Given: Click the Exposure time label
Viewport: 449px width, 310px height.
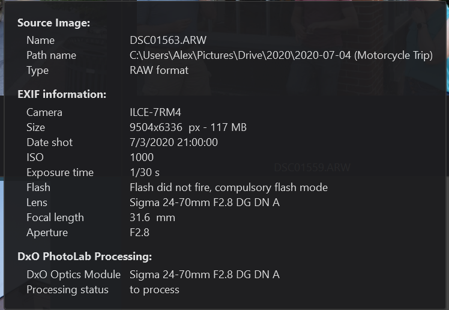Looking at the screenshot, I should pyautogui.click(x=60, y=172).
